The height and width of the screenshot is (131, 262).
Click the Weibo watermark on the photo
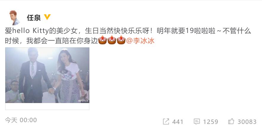[x=83, y=101]
